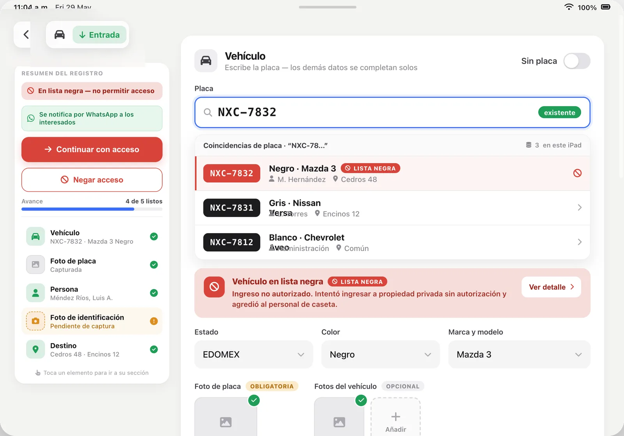Tap the location pin beside Encinos 12 in matches

click(317, 213)
